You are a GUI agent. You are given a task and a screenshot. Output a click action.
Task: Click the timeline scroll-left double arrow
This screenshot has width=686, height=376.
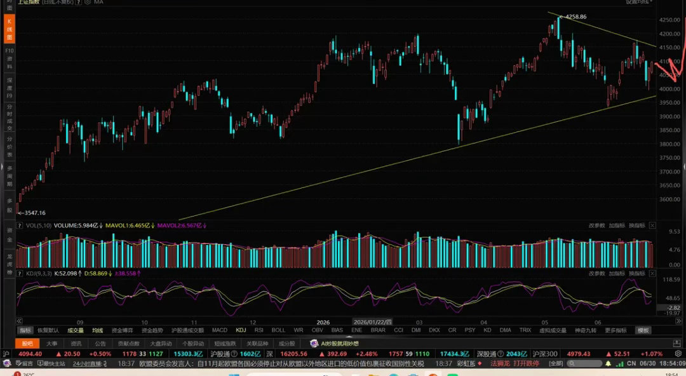pyautogui.click(x=19, y=321)
